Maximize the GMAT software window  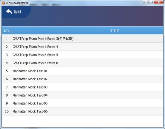[151, 2]
